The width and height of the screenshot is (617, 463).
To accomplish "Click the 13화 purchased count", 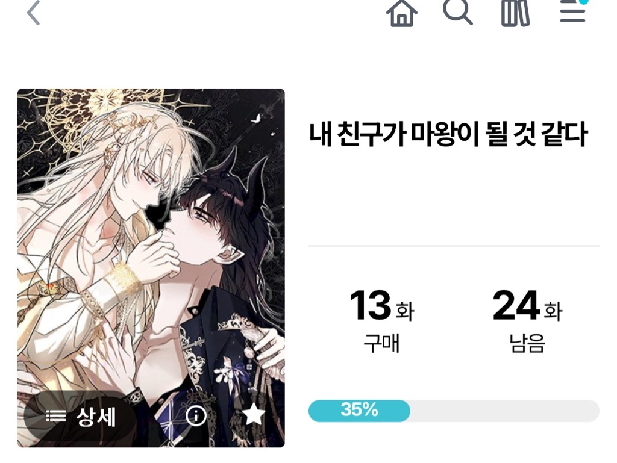I will (381, 306).
